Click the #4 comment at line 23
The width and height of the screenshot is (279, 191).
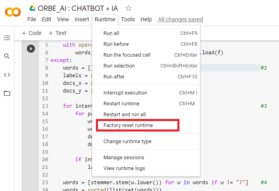point(264,183)
